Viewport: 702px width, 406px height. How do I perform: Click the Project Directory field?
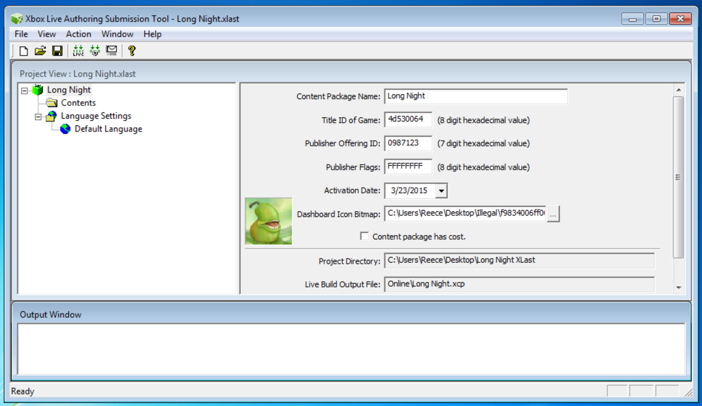[519, 261]
